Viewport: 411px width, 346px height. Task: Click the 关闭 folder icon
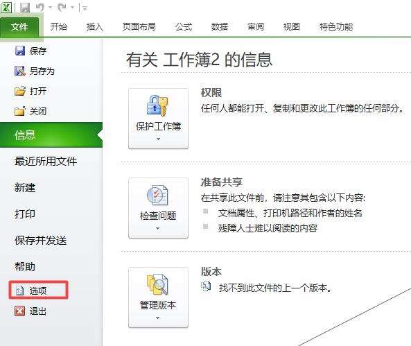click(20, 111)
